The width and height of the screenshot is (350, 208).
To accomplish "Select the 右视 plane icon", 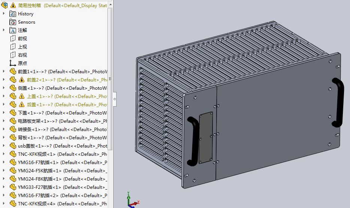I will click(x=13, y=55).
